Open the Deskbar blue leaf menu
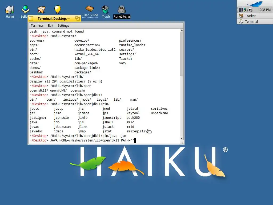 (255, 3)
